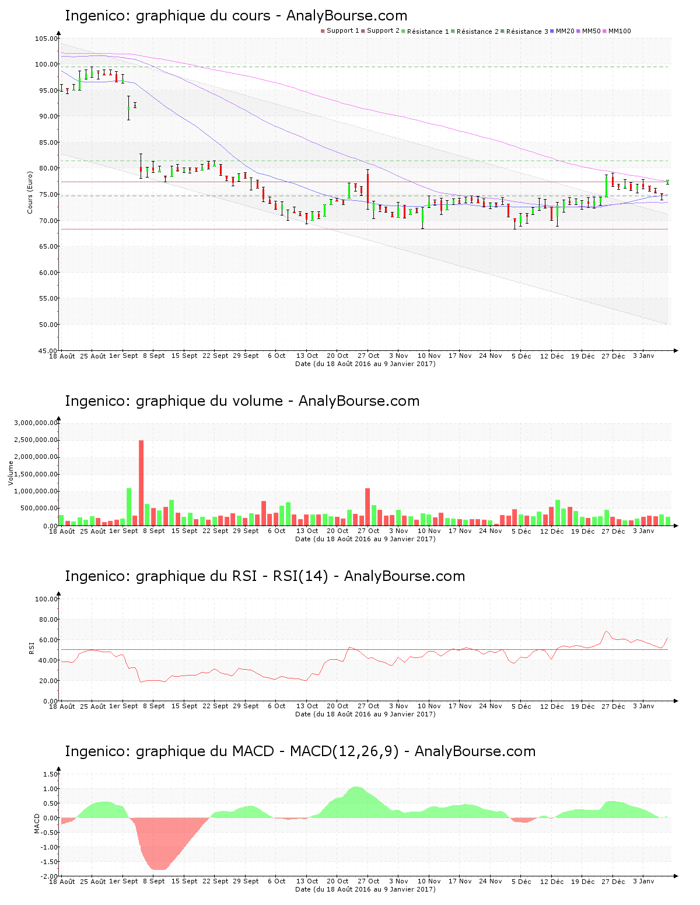
Task: Click '27 Oct' on the price chart date axis
Action: tap(369, 356)
